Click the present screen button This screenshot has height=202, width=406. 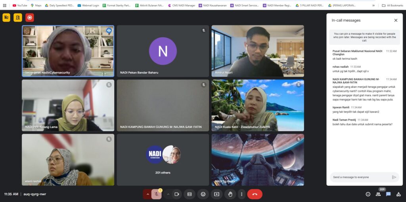[x=216, y=194]
